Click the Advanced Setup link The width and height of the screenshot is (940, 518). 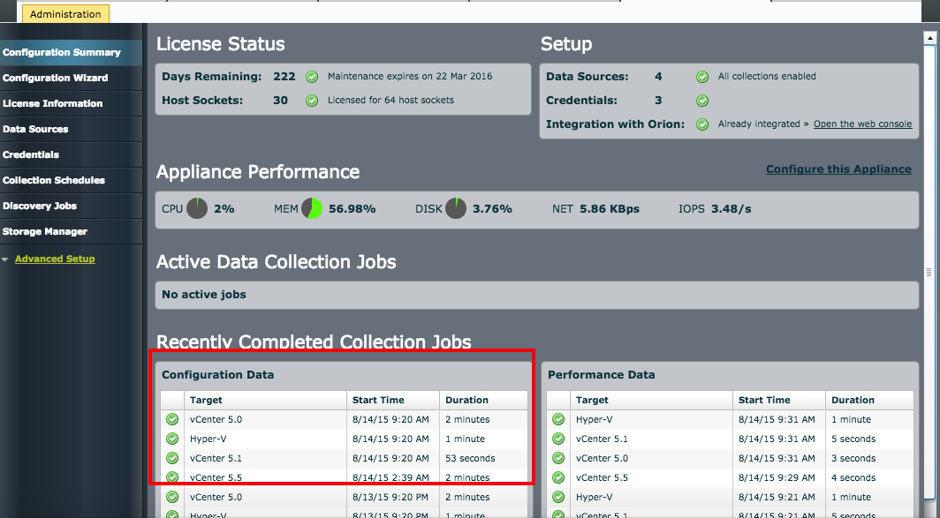[55, 259]
